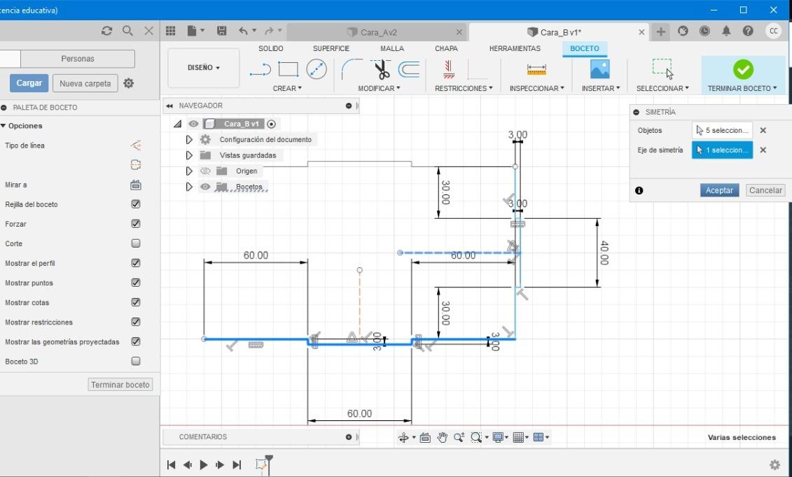The height and width of the screenshot is (477, 792).
Task: Toggle Rejilla del boceto checkbox
Action: [135, 204]
